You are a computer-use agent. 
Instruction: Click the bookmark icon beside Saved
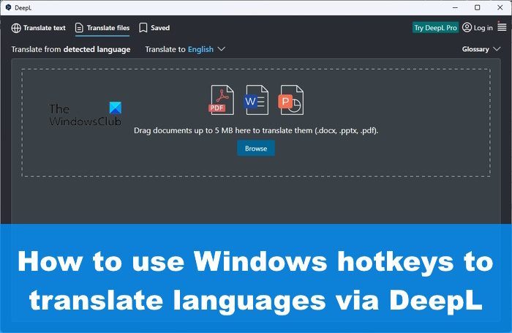143,28
